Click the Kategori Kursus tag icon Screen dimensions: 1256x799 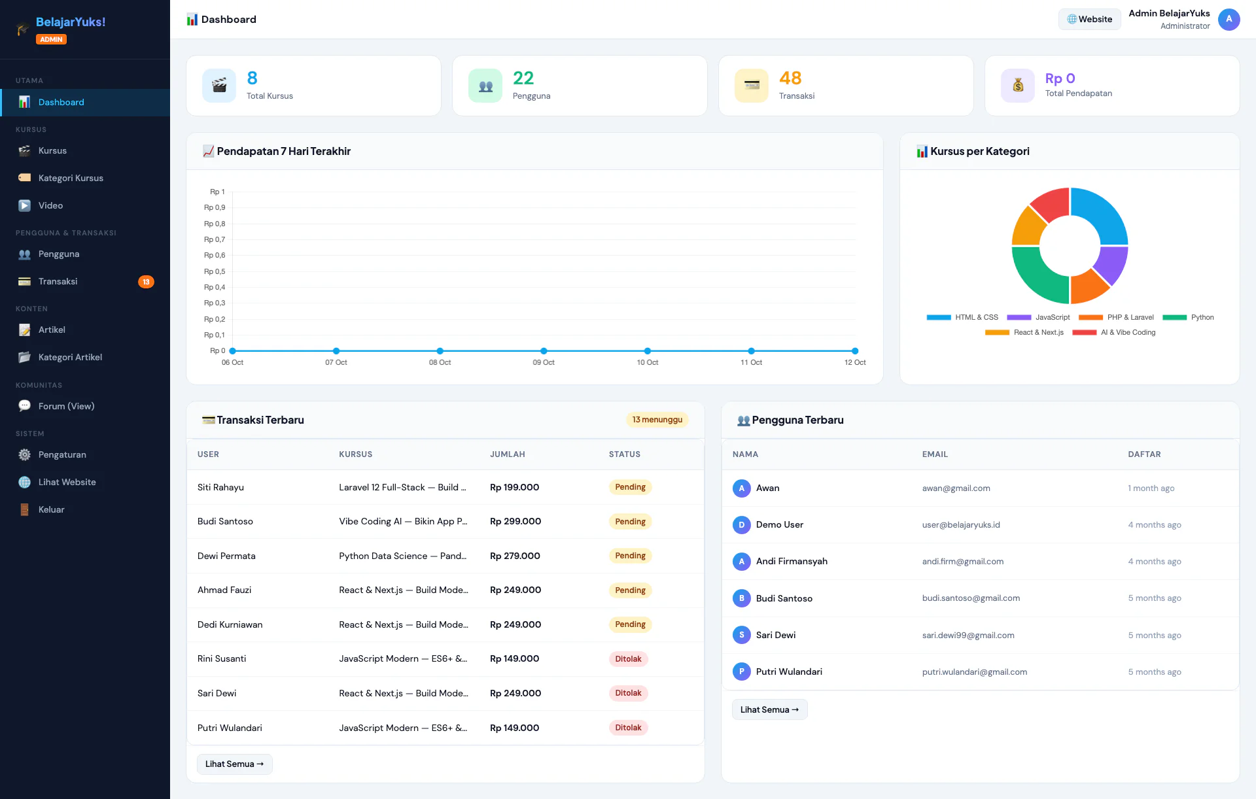24,178
